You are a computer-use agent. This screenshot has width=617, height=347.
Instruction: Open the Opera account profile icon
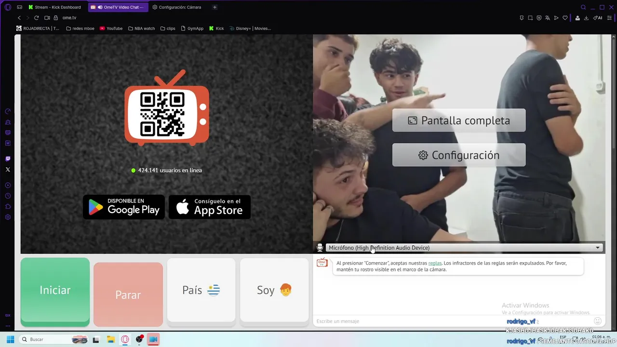[x=577, y=18]
